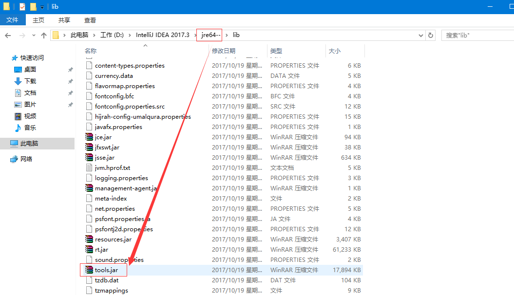Switch to the 查看 ribbon tab
514x295 pixels.
click(90, 20)
